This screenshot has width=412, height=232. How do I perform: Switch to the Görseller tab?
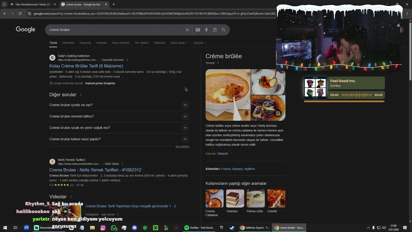(x=68, y=43)
